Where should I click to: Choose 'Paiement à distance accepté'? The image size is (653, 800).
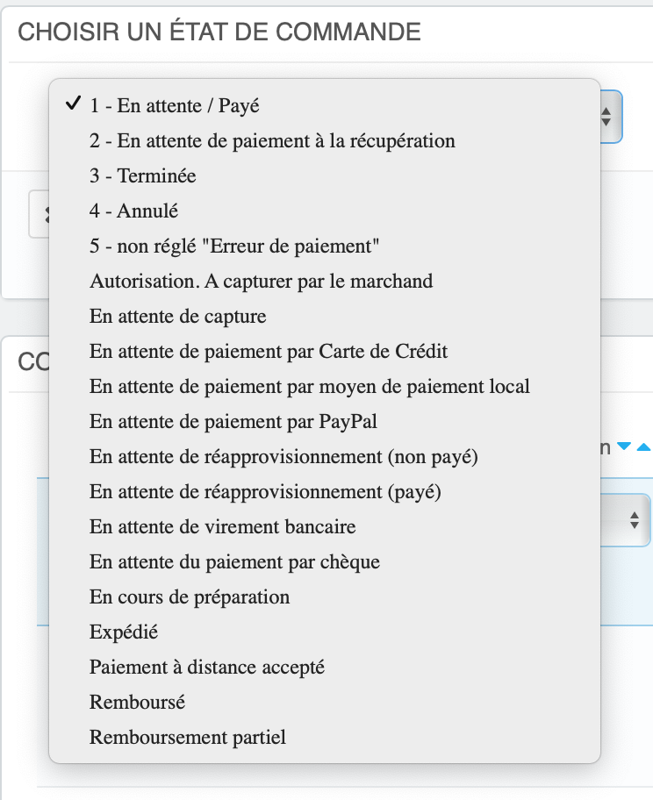324,668
